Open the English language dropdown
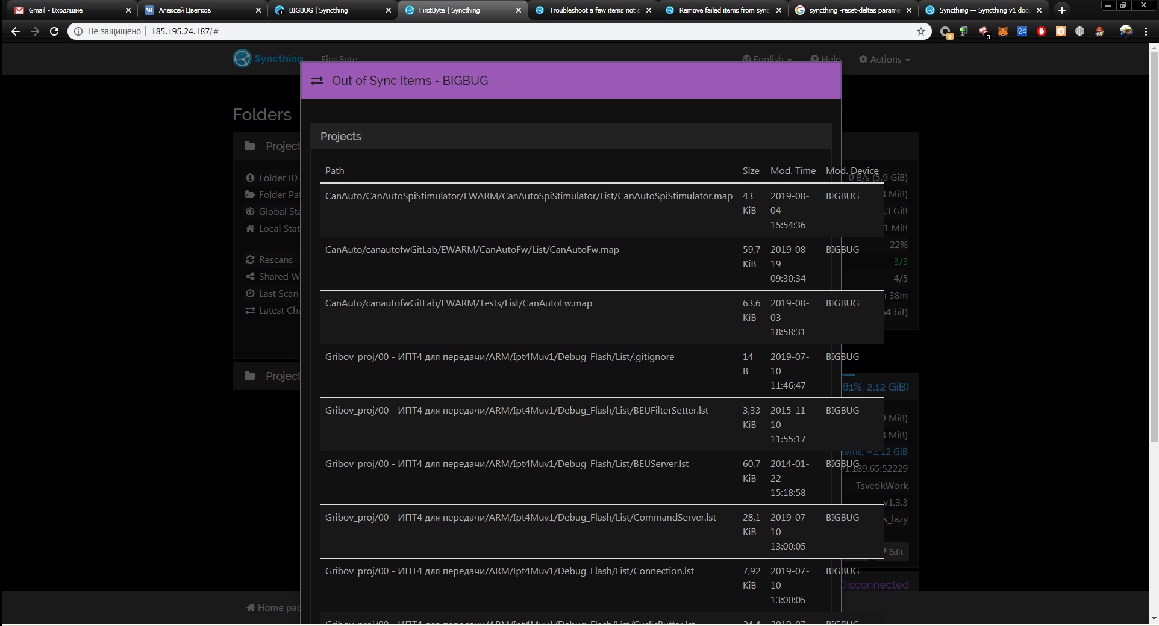This screenshot has height=626, width=1159. coord(766,59)
